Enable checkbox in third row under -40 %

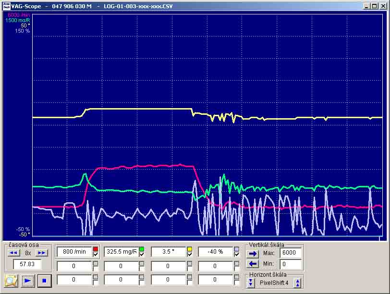[237, 282]
